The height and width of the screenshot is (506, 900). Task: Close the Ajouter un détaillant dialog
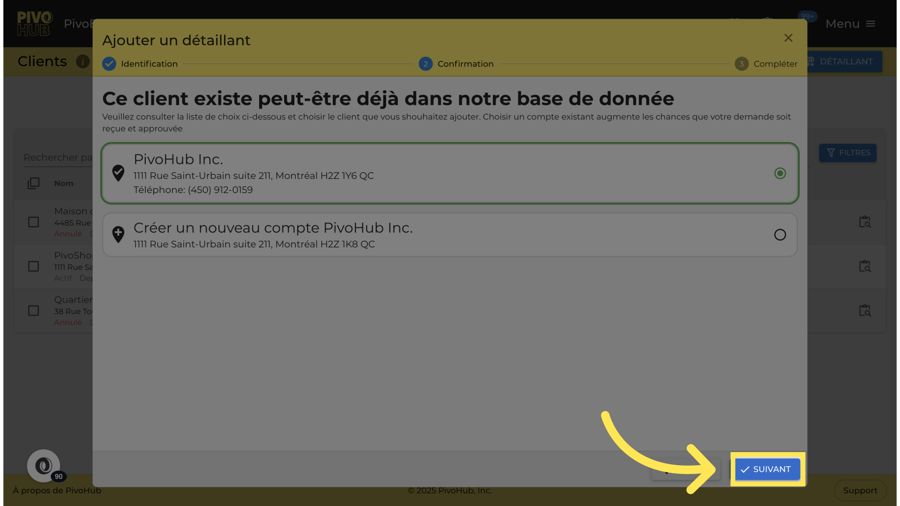(788, 38)
